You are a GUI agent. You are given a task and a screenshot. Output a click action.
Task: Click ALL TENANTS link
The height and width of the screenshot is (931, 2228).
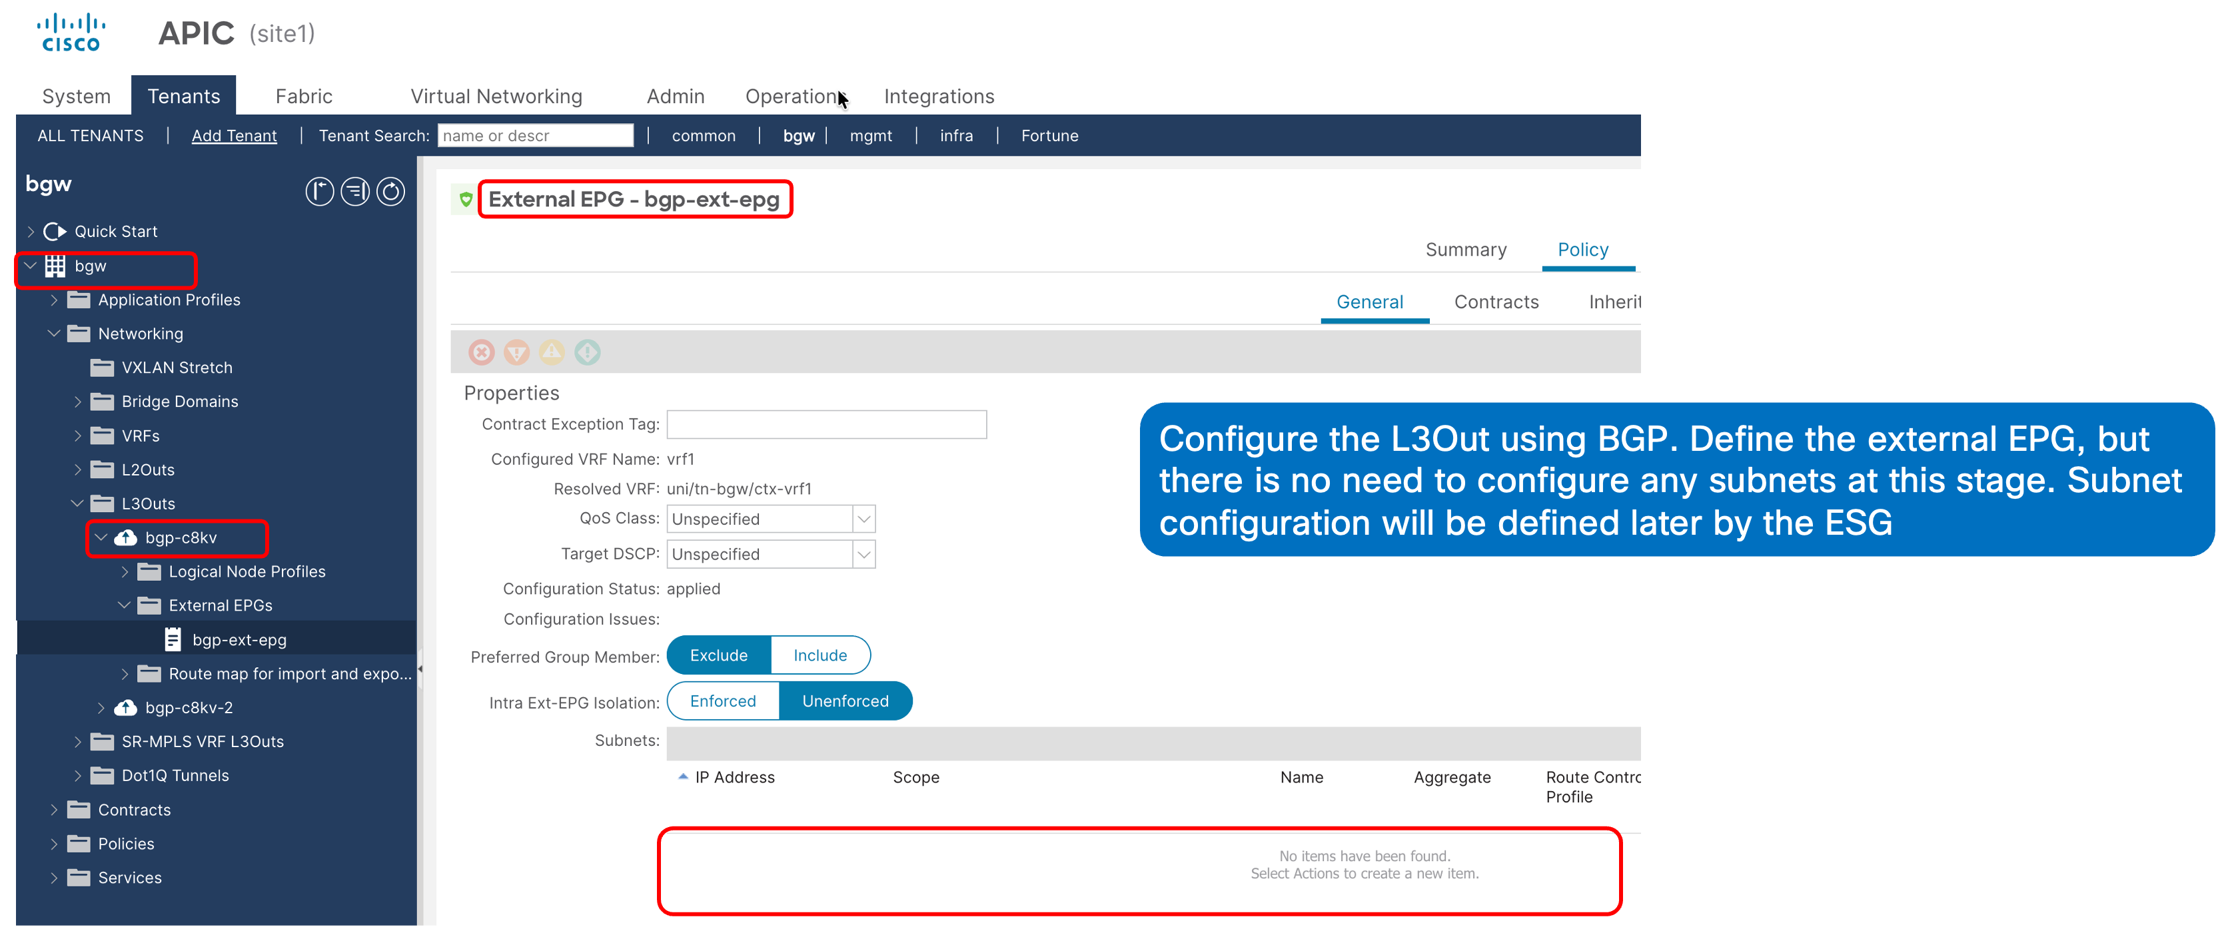(x=91, y=136)
